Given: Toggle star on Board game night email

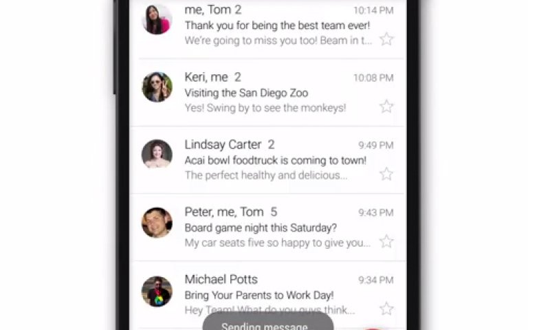Looking at the screenshot, I should pyautogui.click(x=386, y=241).
